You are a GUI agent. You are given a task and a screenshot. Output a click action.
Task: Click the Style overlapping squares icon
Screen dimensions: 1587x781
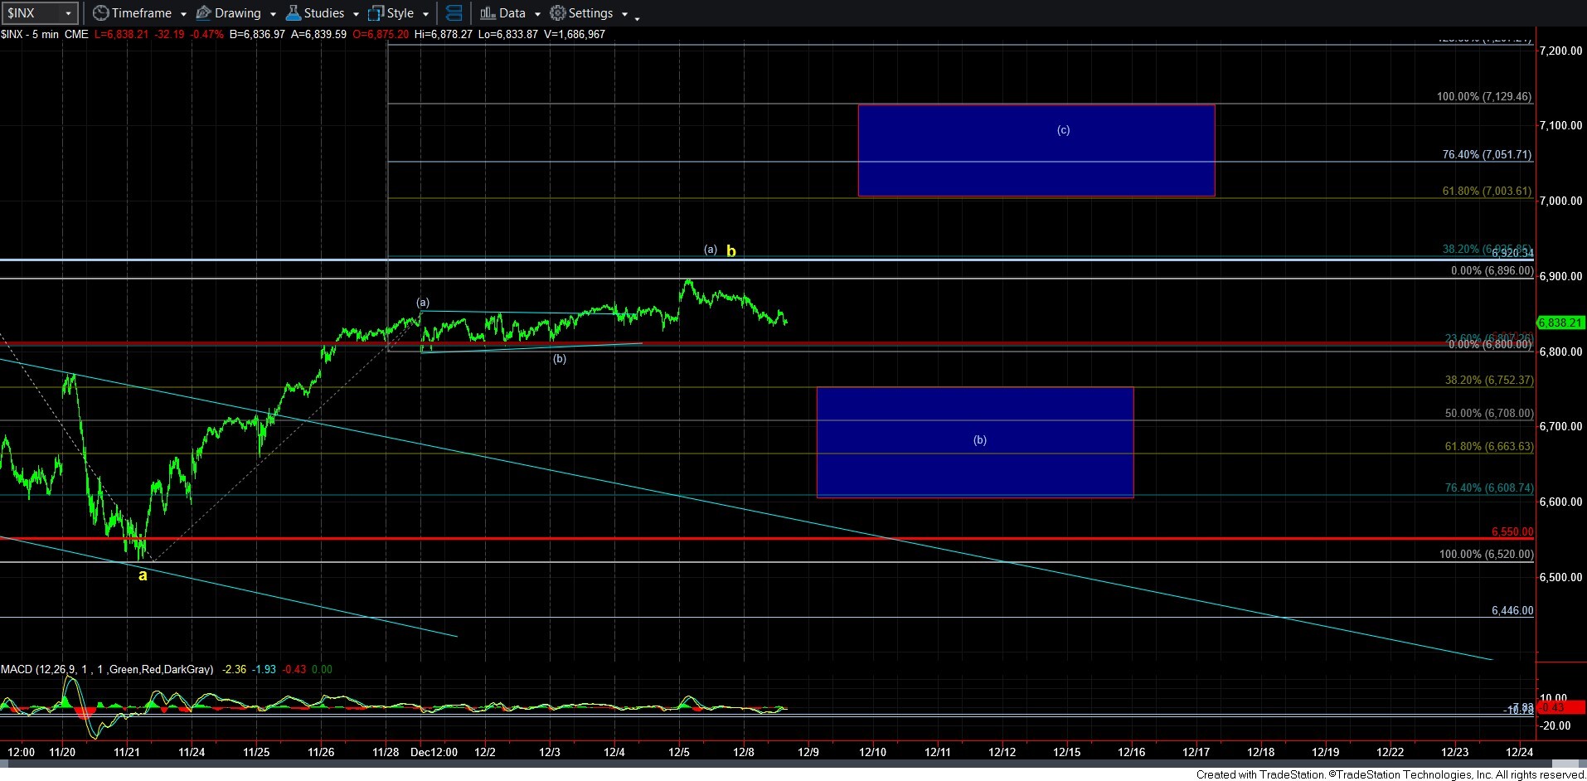click(x=376, y=13)
